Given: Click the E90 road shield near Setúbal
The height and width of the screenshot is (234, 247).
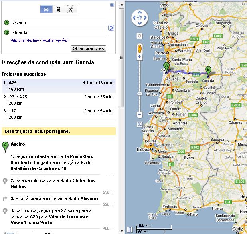Looking at the screenshot, I should [x=181, y=152].
